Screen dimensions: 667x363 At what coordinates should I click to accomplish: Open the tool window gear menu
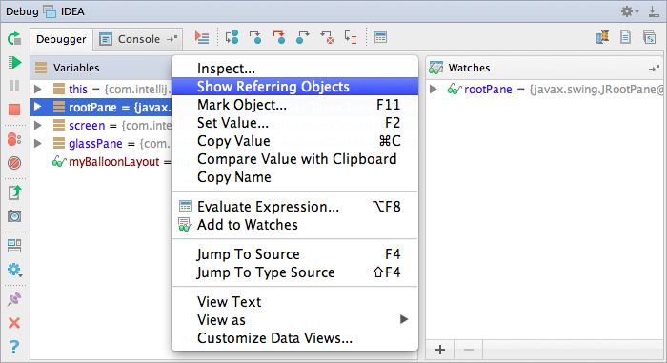pyautogui.click(x=630, y=11)
